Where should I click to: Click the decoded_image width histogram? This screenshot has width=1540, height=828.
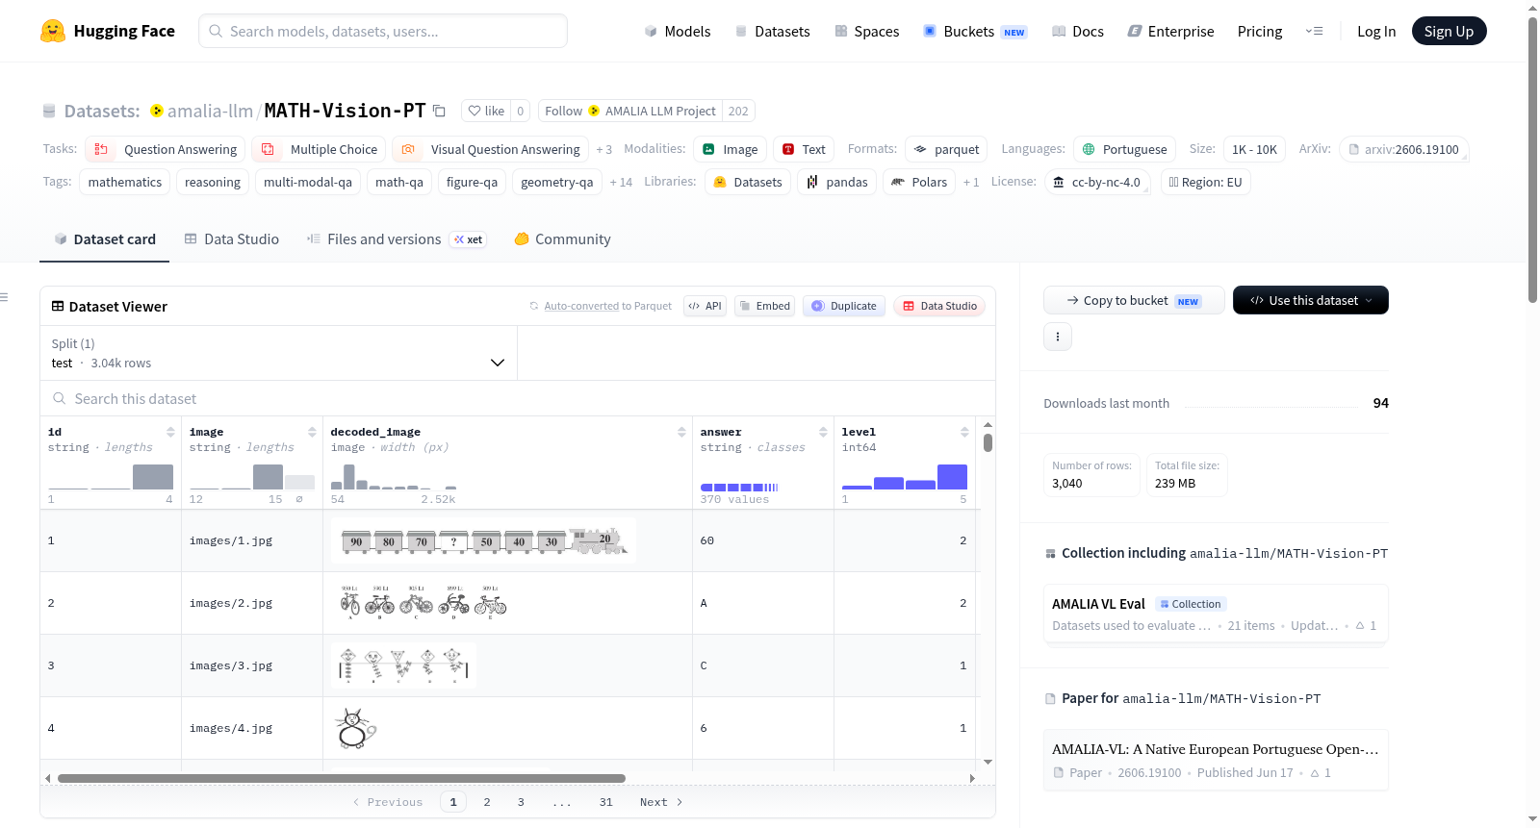tap(394, 477)
